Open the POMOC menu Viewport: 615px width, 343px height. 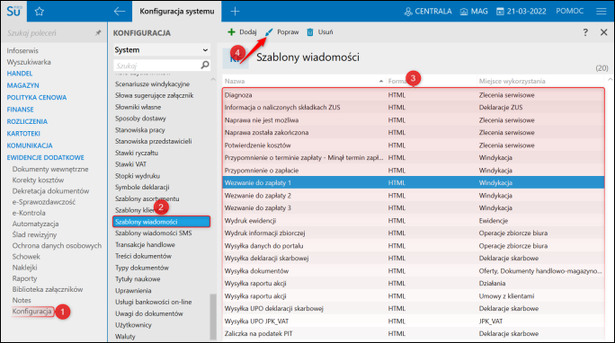569,11
